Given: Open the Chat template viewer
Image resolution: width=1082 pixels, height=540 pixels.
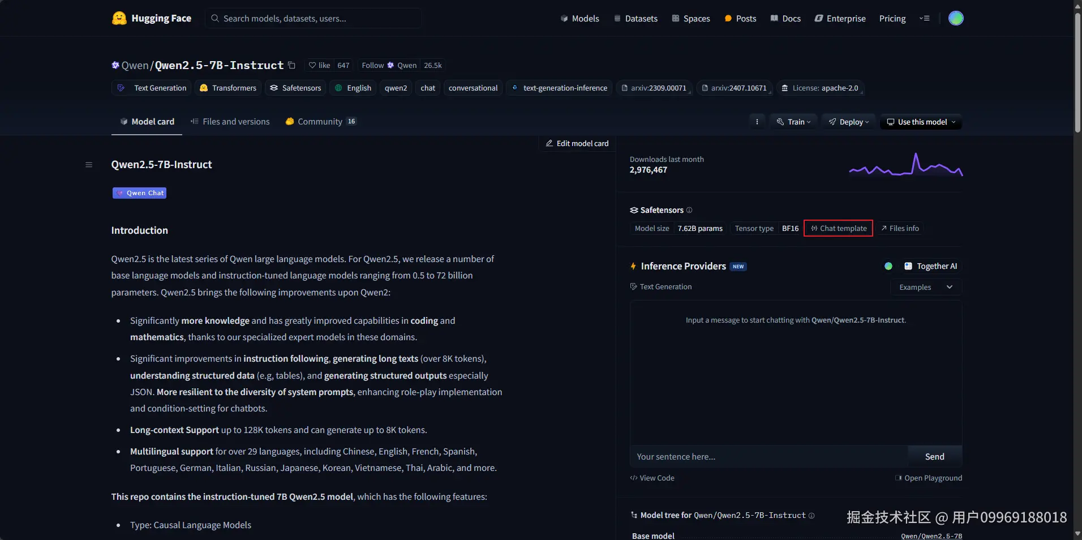Looking at the screenshot, I should click(x=838, y=228).
